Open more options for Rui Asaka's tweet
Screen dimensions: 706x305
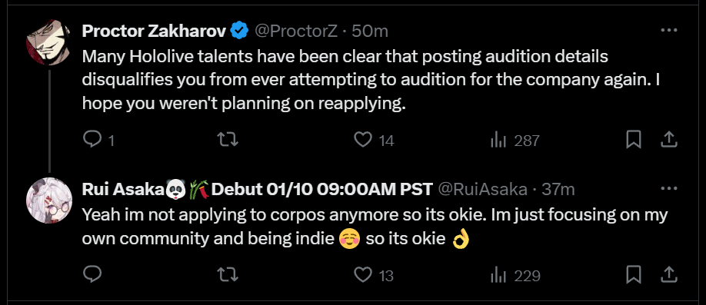tap(669, 188)
